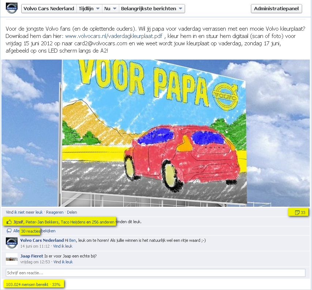Click Volvo avatar next to the comment

coord(12,243)
